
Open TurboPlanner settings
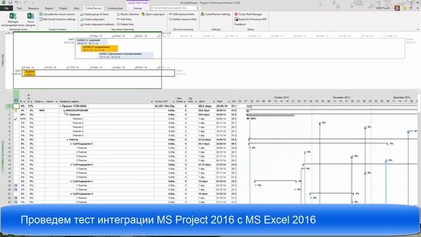(x=216, y=14)
